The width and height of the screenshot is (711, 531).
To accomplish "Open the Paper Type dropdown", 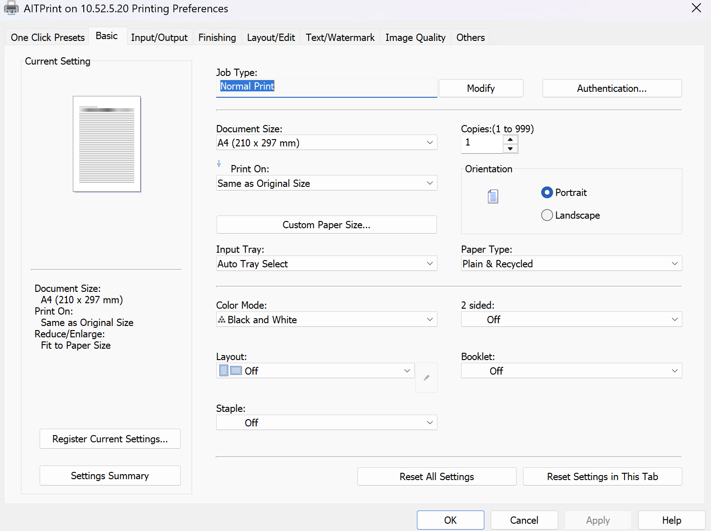I will [571, 264].
